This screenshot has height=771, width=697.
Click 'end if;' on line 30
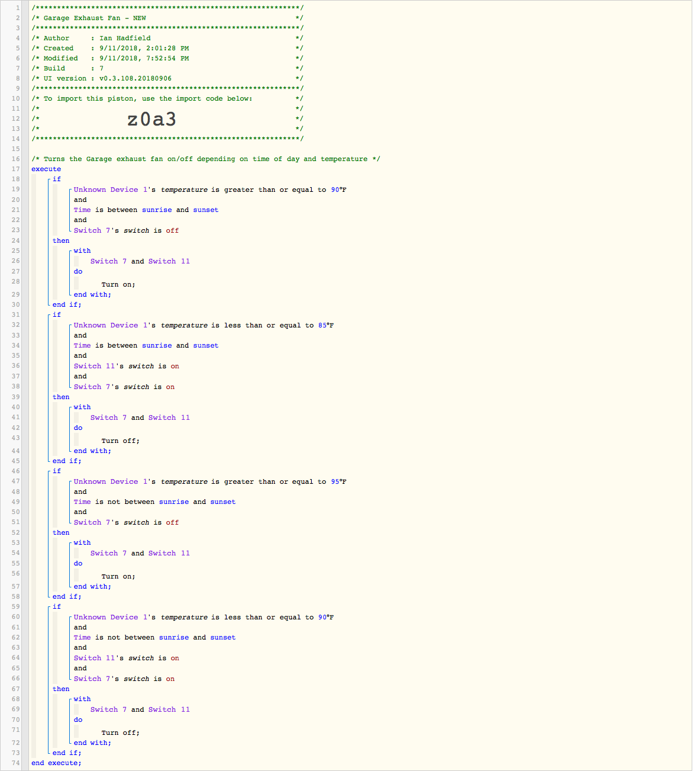coord(67,304)
